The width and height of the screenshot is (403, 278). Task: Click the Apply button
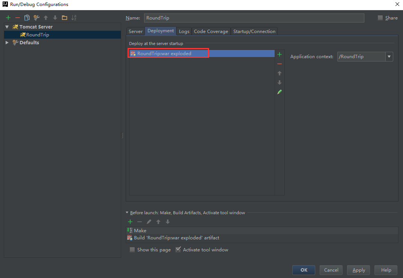pyautogui.click(x=359, y=270)
